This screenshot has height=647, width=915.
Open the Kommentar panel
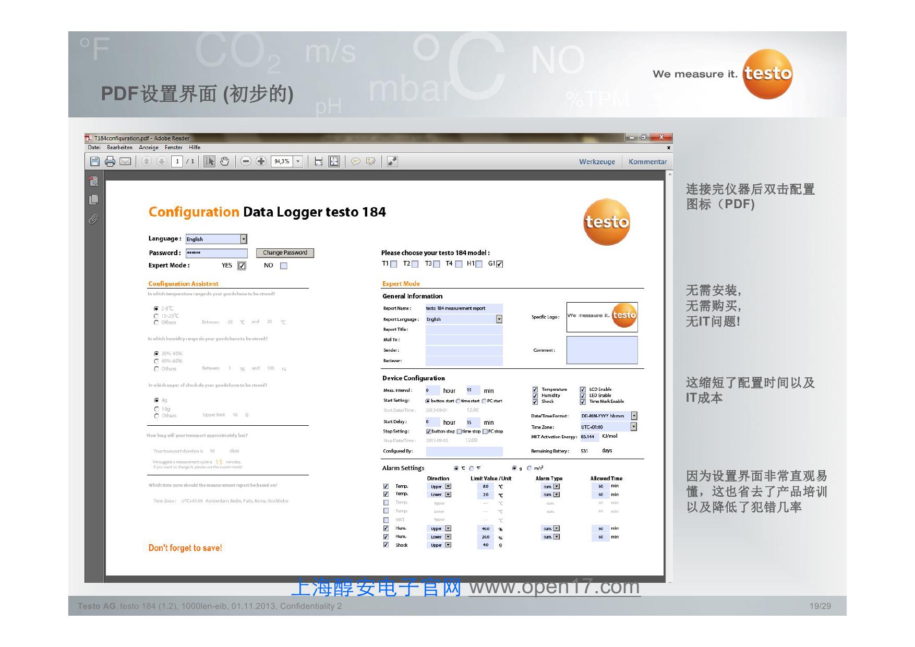(647, 162)
